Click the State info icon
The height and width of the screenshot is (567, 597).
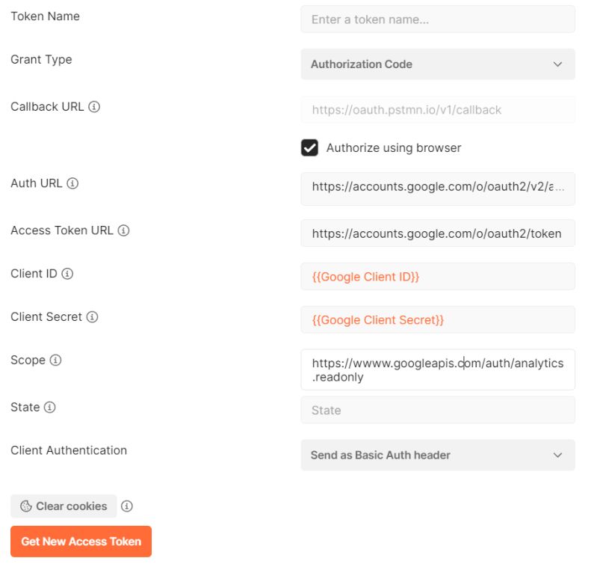(49, 407)
